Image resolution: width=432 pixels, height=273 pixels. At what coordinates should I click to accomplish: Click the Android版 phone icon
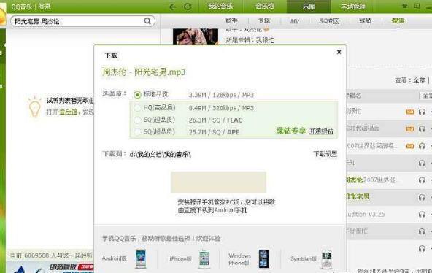(x=141, y=258)
